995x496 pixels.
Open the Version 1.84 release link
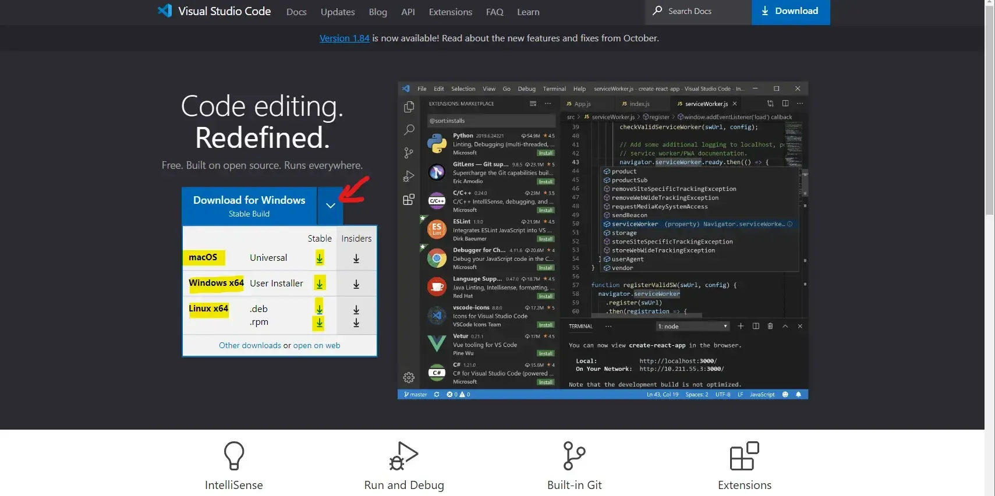click(344, 38)
